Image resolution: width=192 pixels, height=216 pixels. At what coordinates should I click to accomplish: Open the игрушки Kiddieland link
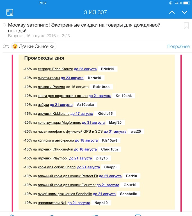pyautogui.click(x=54, y=114)
